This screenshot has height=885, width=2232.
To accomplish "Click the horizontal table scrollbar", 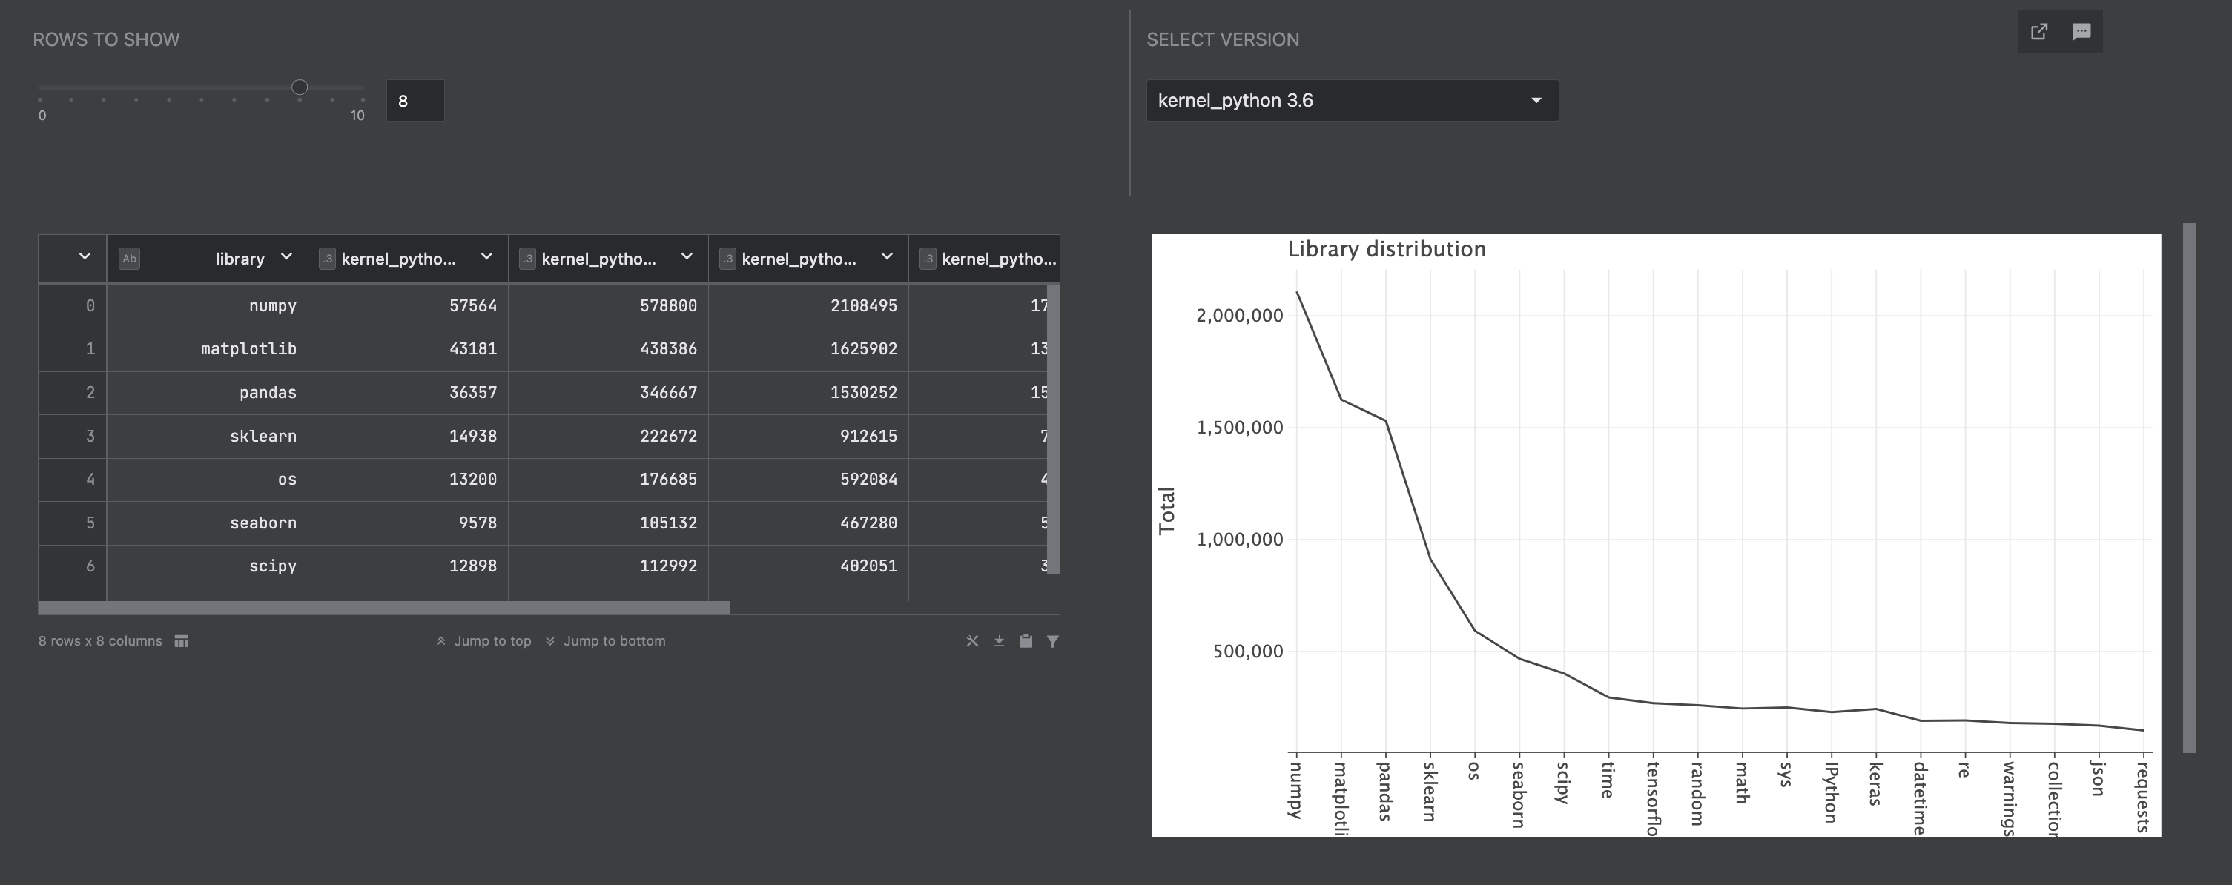I will 381,607.
